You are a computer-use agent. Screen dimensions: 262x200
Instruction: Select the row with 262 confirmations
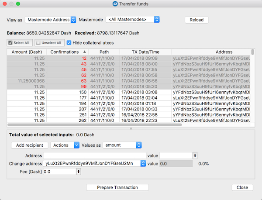128,120
